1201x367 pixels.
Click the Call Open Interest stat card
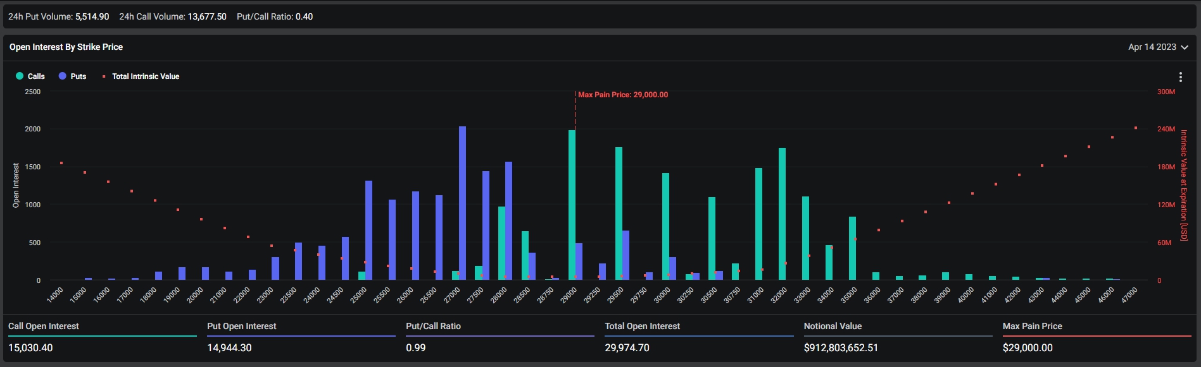101,337
